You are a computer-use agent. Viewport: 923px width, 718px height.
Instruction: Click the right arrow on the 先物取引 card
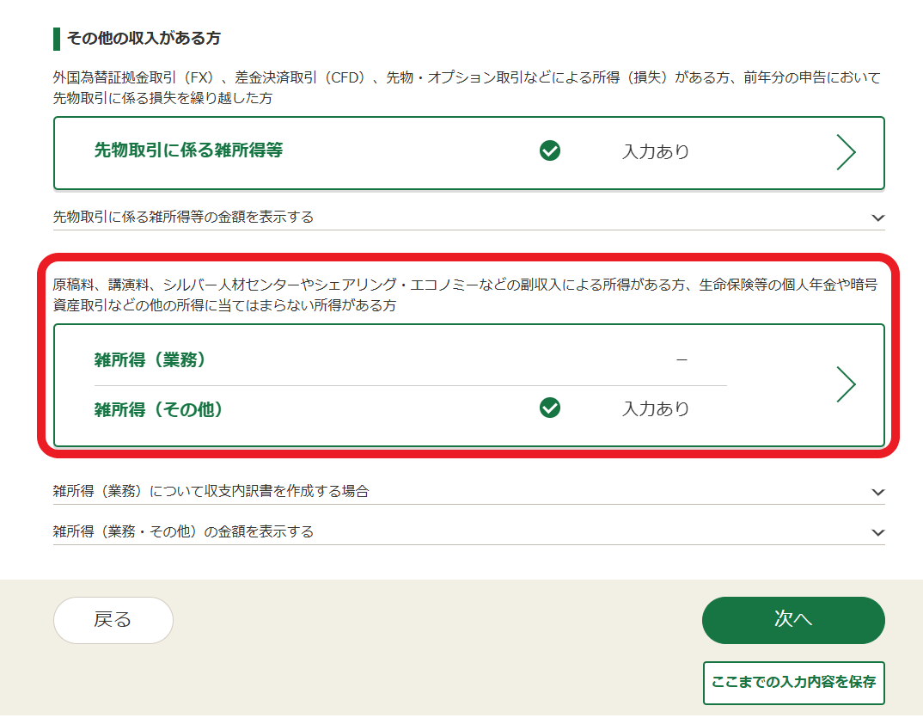coord(847,151)
